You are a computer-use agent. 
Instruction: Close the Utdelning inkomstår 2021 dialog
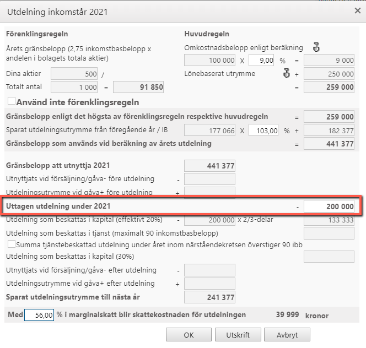pyautogui.click(x=358, y=10)
